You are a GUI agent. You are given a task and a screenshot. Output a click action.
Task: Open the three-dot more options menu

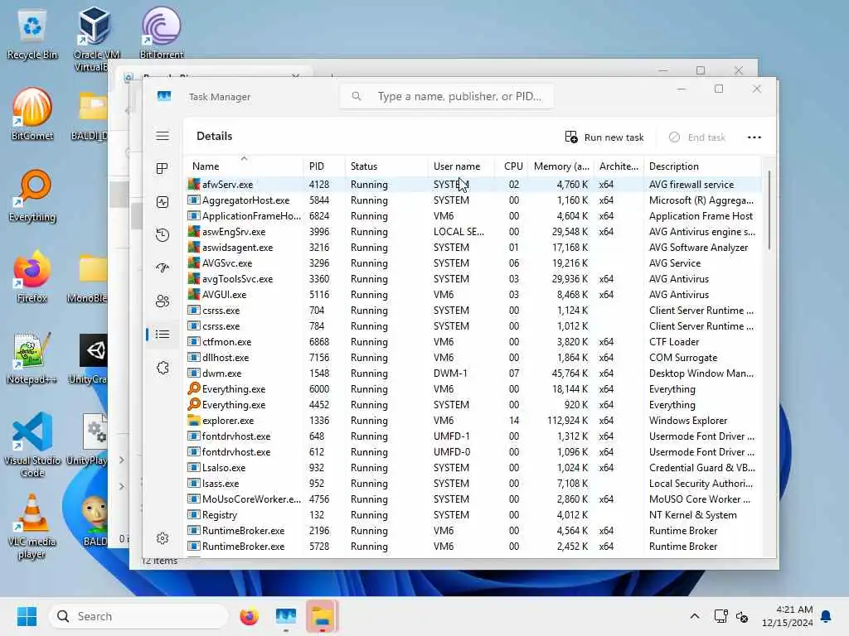coord(754,137)
